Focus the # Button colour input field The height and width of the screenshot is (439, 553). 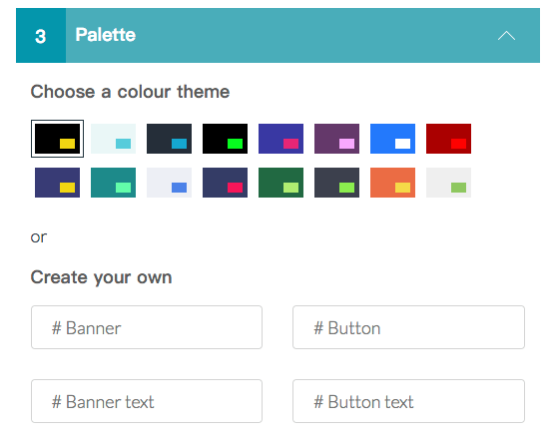tap(408, 327)
